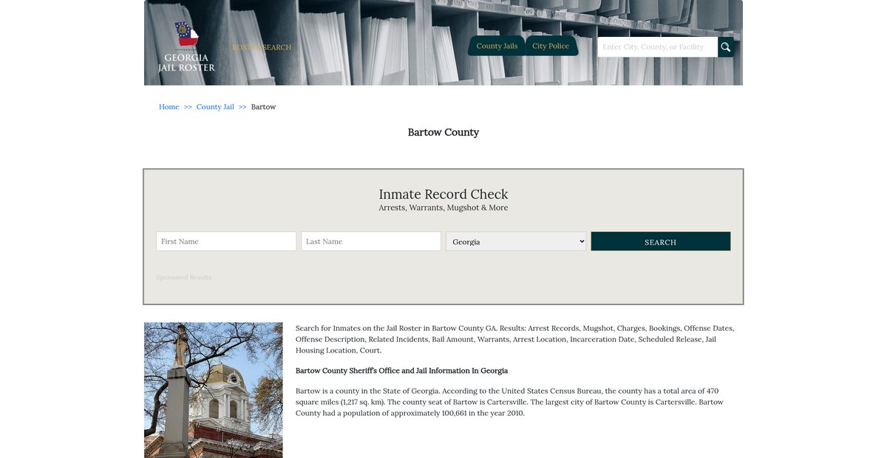Focus the City, County, or Facility search box

[x=657, y=47]
